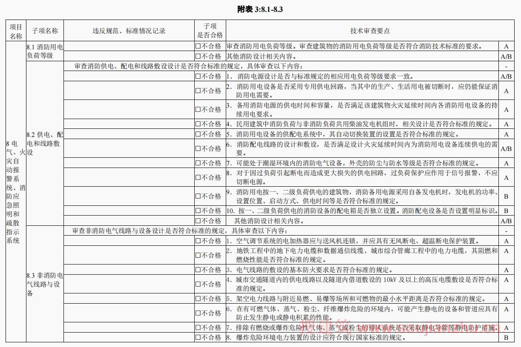Viewport: 521px width, 347px height.
Task: Check 不合格 for 8.3 item 5 架空电力线路
Action: coord(198,299)
